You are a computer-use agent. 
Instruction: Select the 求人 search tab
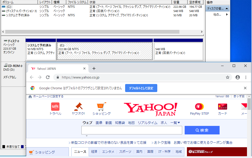click(164, 123)
